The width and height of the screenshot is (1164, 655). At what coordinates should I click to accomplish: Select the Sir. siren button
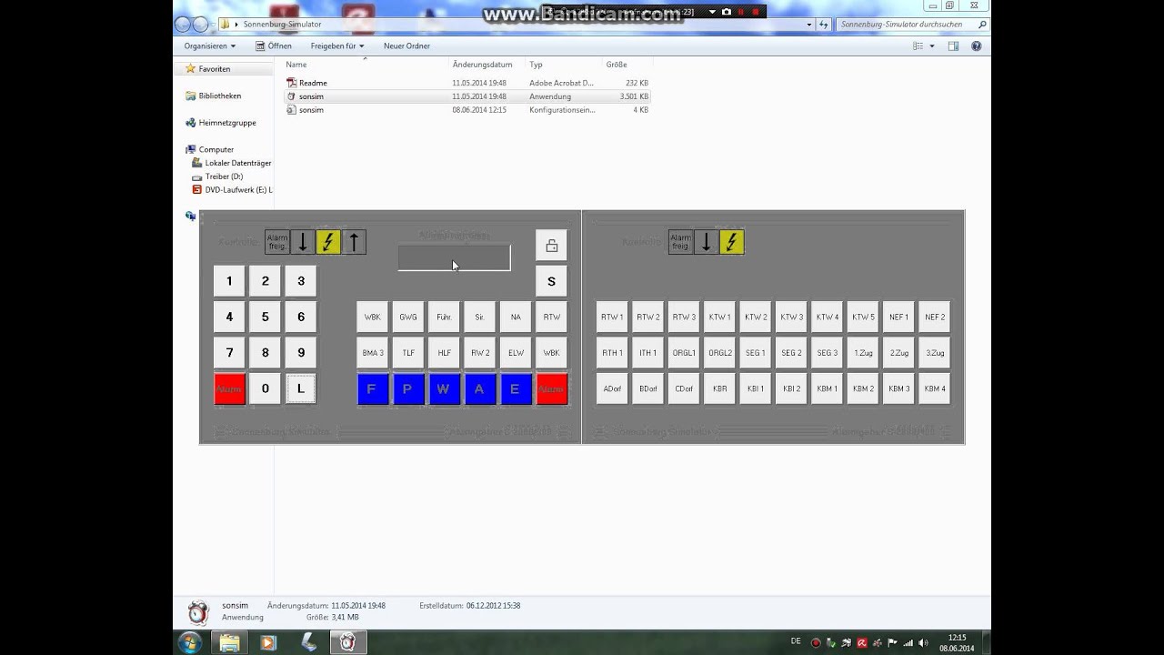click(x=480, y=317)
